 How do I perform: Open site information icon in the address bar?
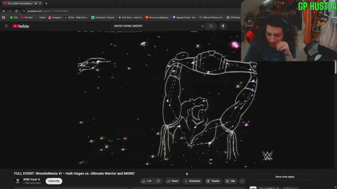click(24, 11)
